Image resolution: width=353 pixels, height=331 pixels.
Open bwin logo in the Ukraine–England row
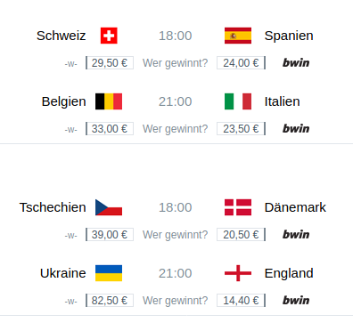tap(296, 301)
